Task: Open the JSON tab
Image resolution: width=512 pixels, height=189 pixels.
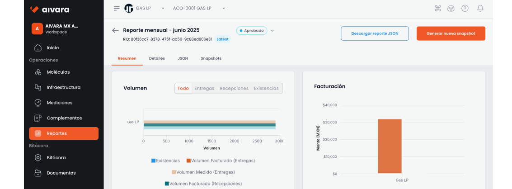Action: pyautogui.click(x=183, y=58)
